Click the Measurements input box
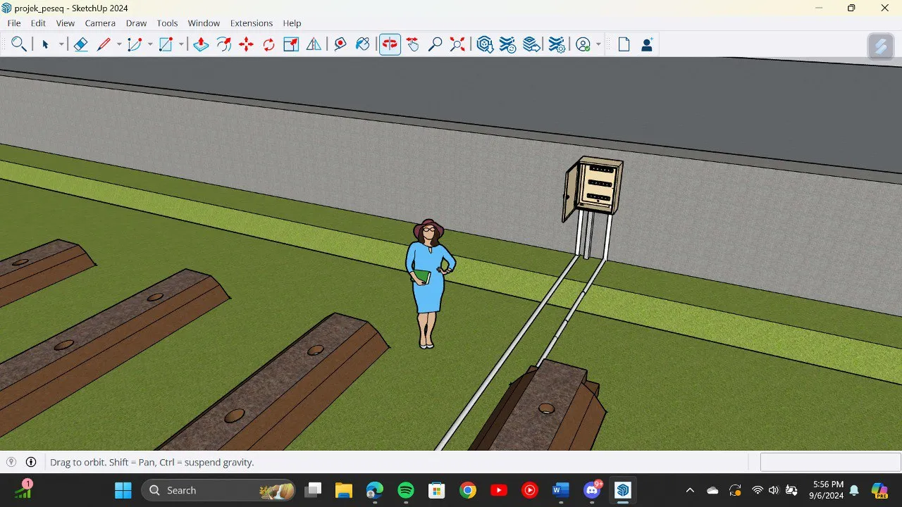 coord(830,462)
